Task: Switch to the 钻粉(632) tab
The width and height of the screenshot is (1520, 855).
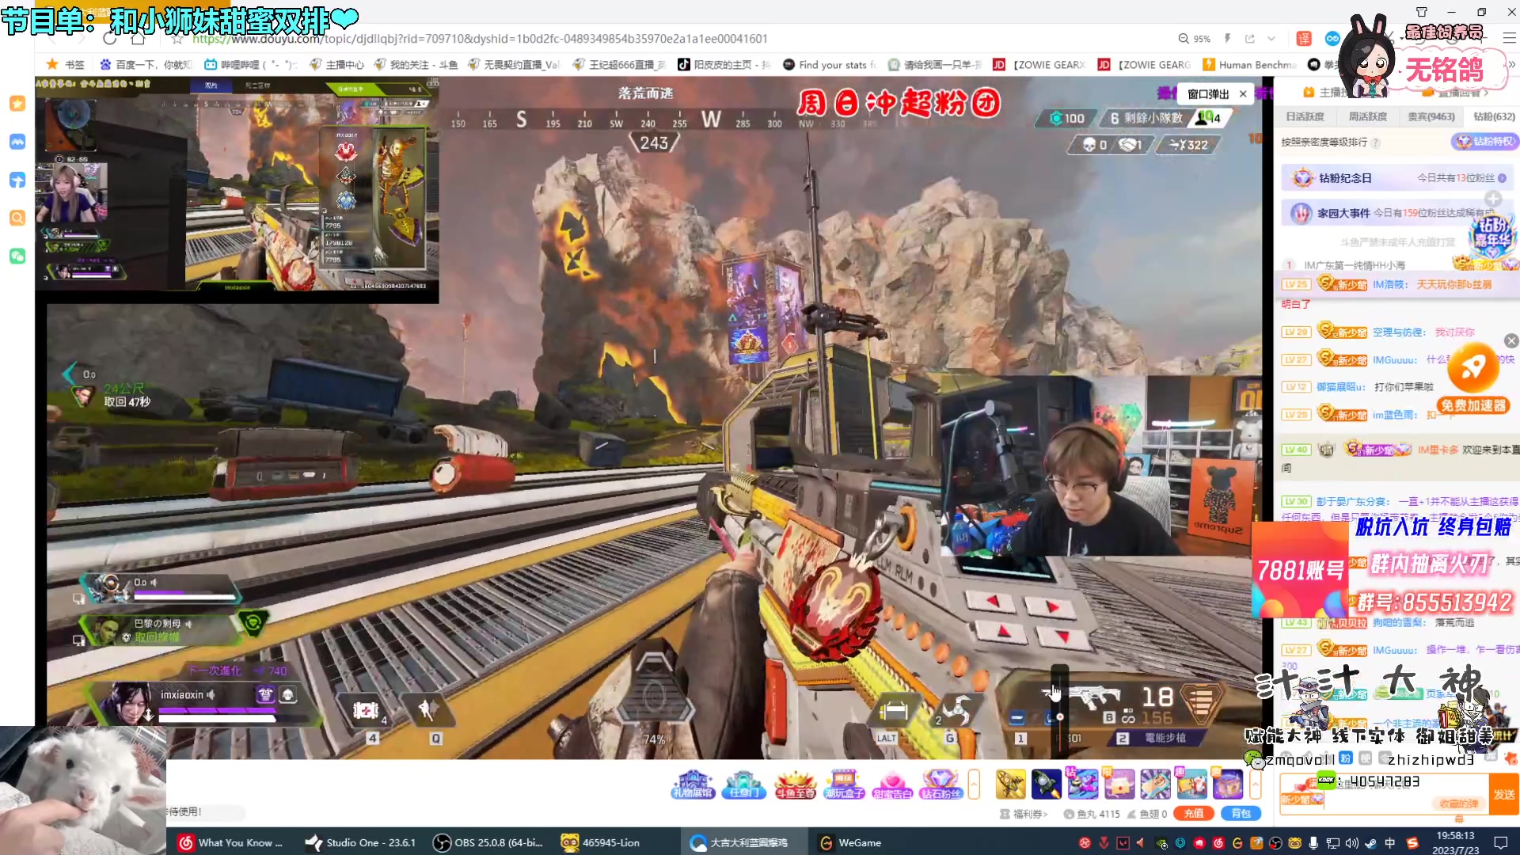Action: point(1494,116)
